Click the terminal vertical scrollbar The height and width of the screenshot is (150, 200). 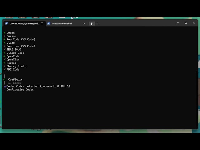tap(197, 99)
